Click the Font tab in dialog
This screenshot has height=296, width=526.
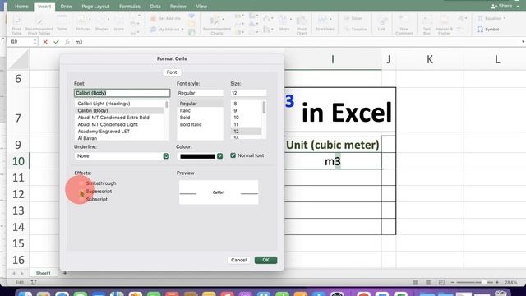click(172, 72)
